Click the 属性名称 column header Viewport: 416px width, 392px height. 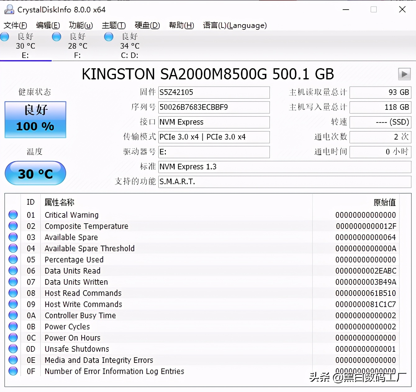pos(60,202)
